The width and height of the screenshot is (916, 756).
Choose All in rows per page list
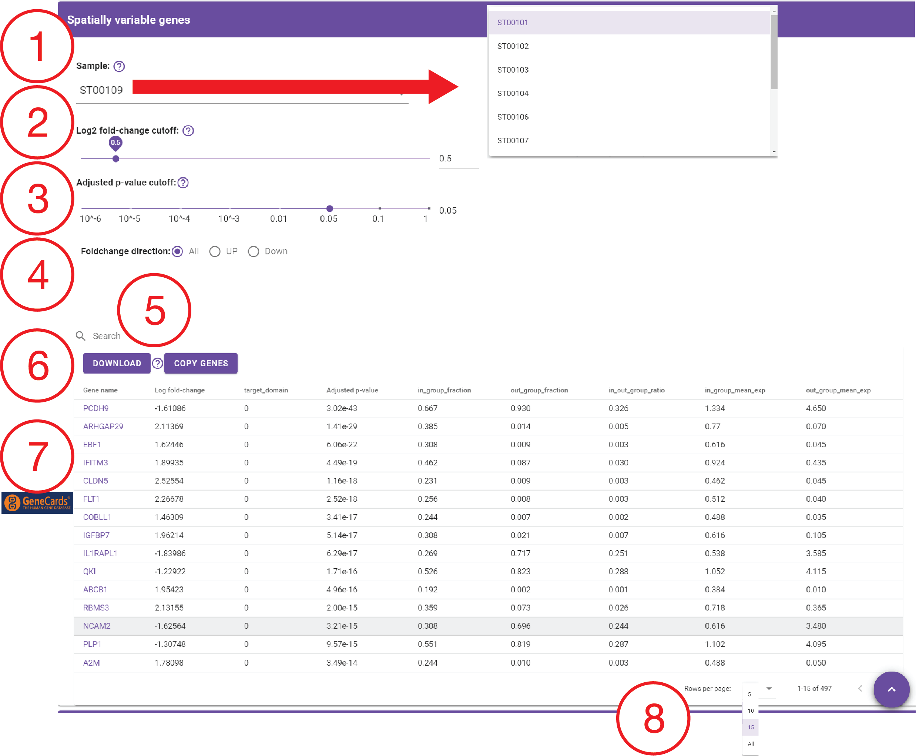click(751, 744)
